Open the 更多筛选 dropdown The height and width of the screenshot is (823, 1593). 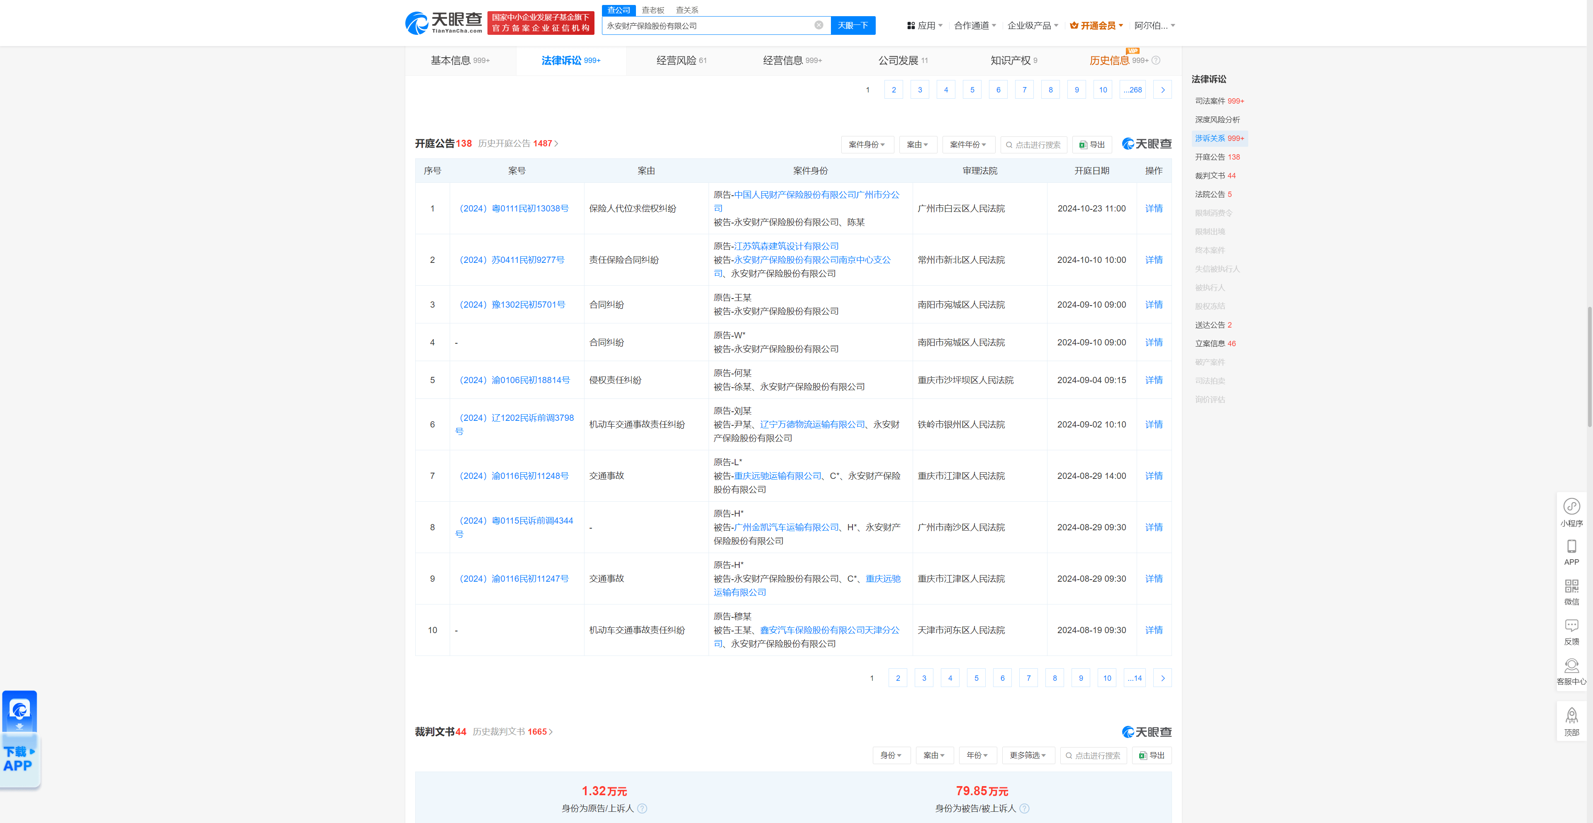click(1028, 756)
